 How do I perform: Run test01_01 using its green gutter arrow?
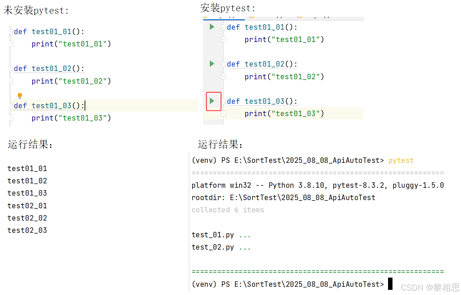(x=212, y=27)
